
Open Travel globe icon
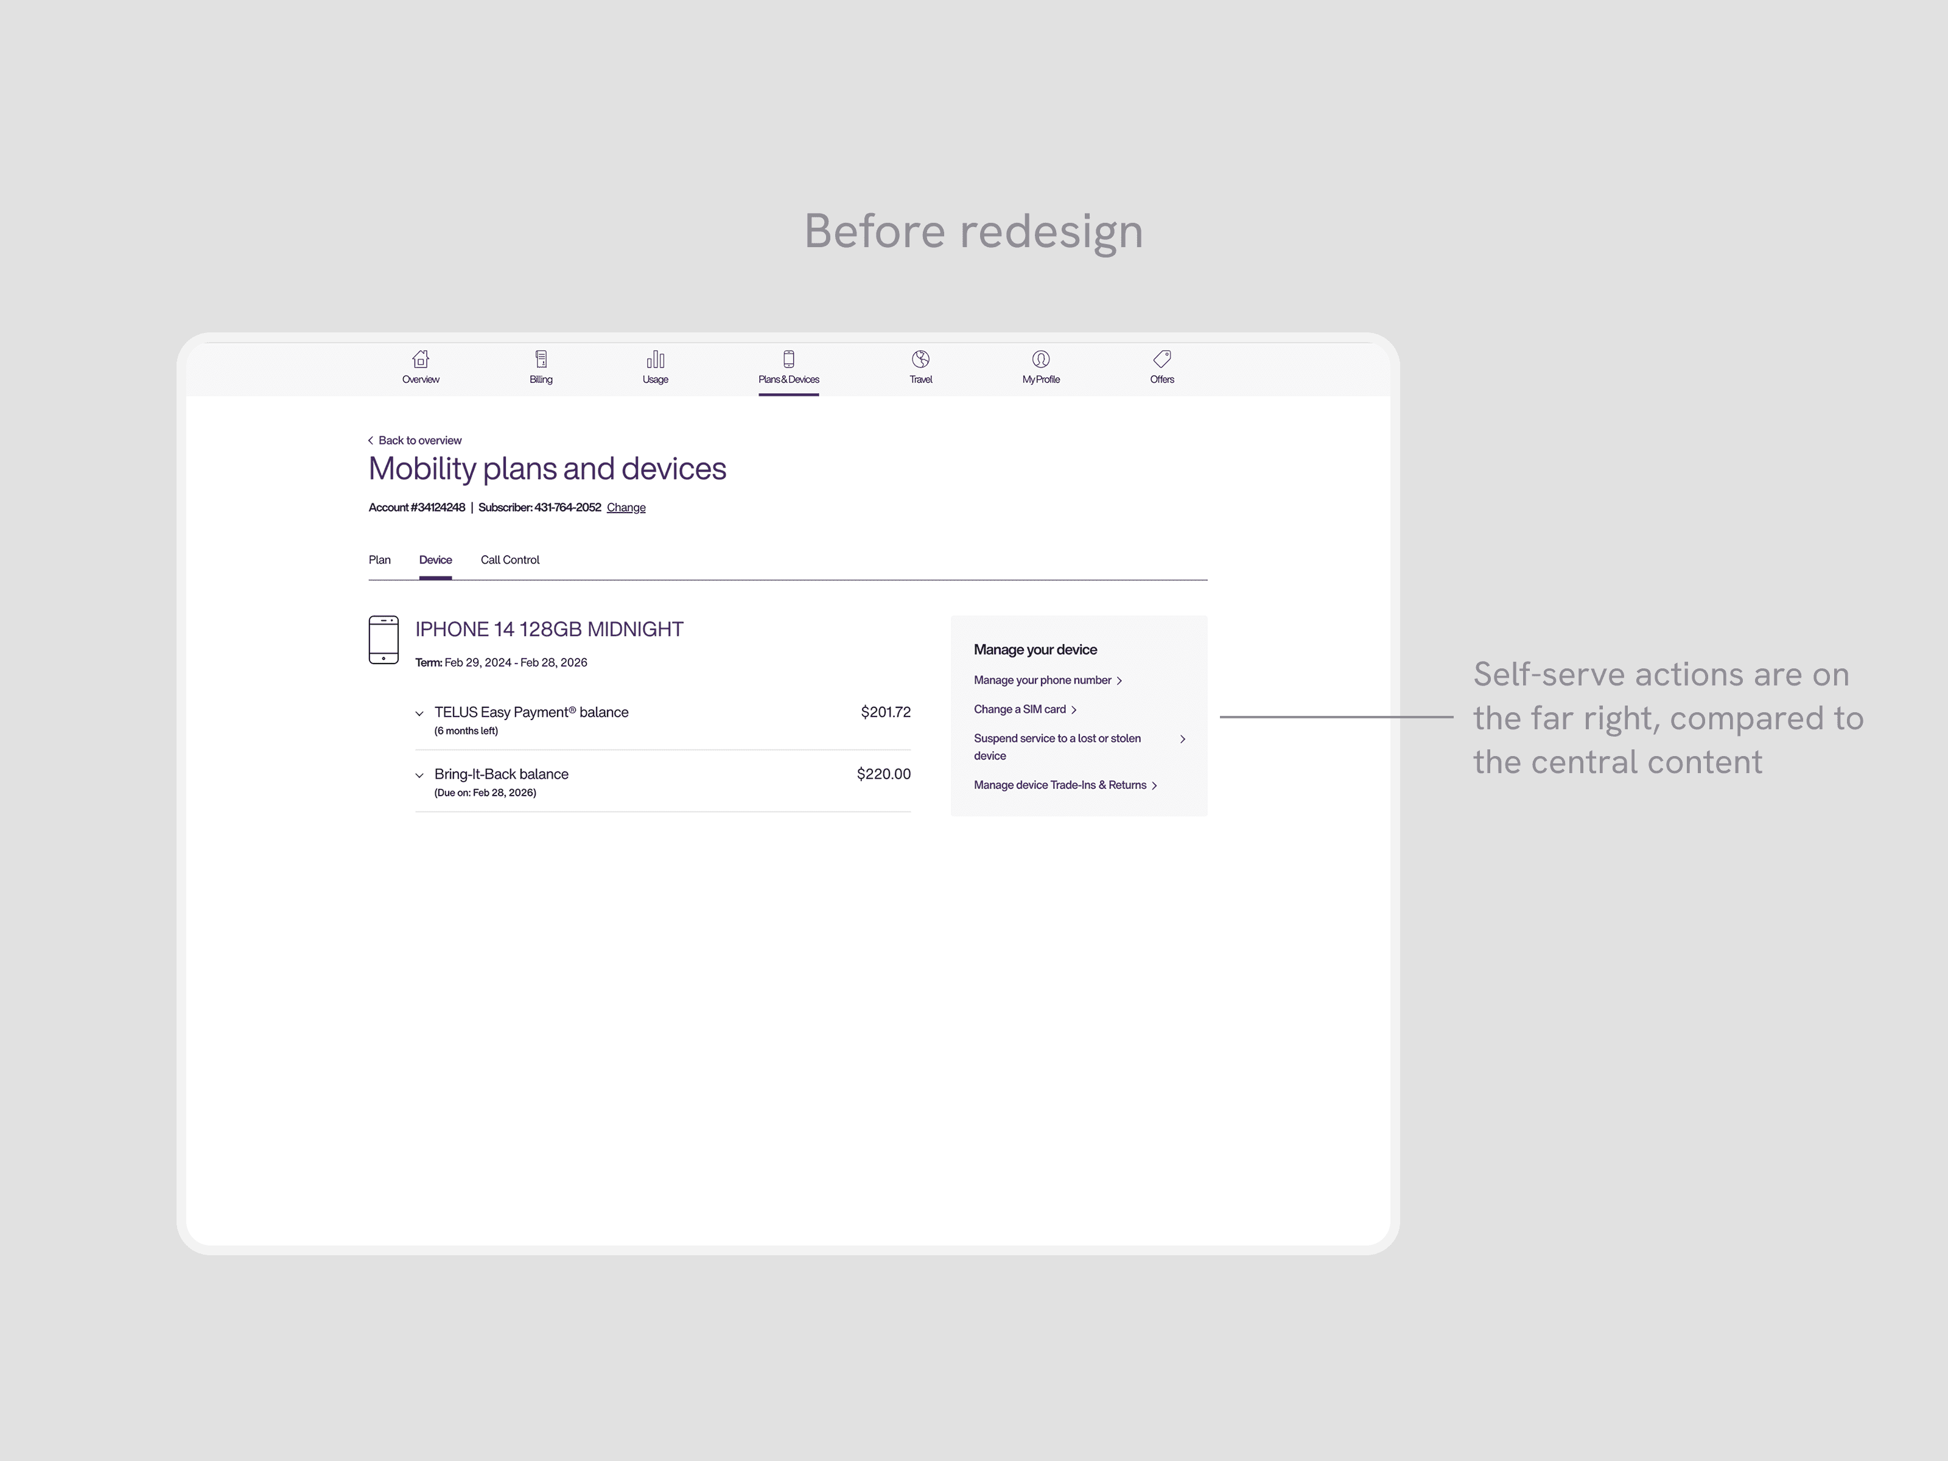coord(920,359)
